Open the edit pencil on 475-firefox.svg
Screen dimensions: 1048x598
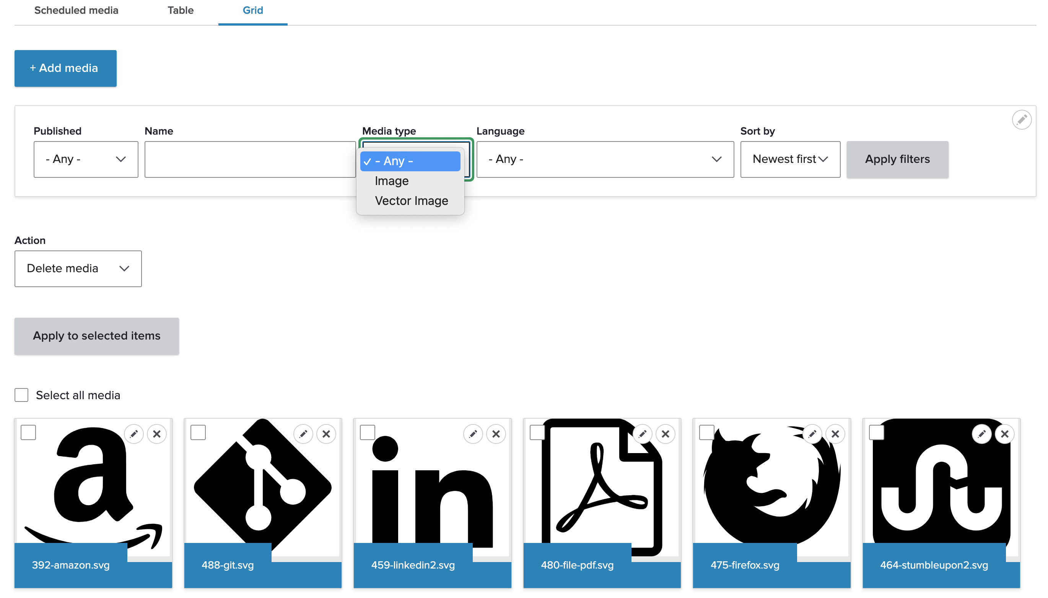coord(812,434)
